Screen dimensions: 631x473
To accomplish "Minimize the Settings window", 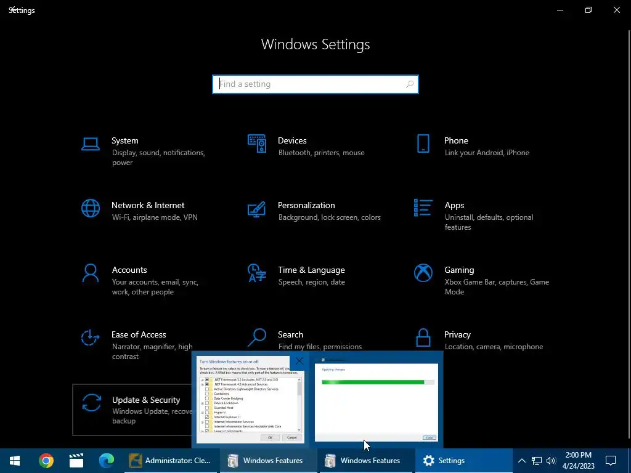I will point(560,10).
